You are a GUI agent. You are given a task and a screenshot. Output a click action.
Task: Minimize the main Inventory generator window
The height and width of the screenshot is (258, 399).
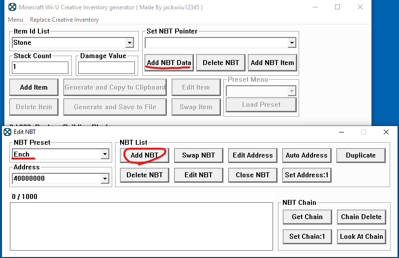(x=315, y=7)
